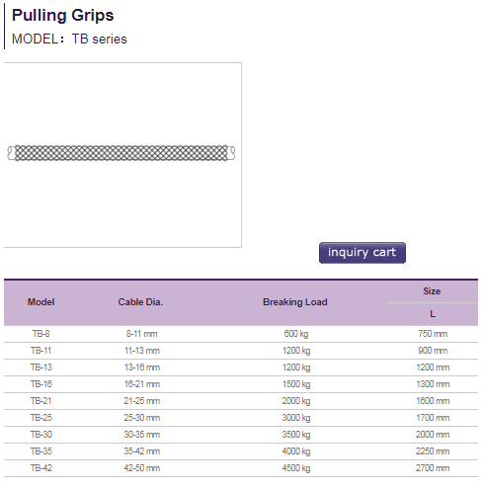Click the Cable Dia. column header
This screenshot has width=483, height=490.
(x=140, y=302)
